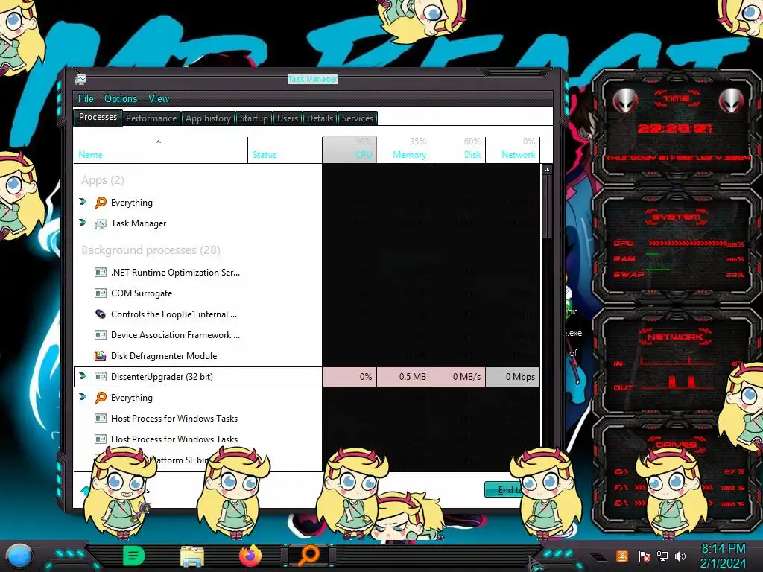Screen dimensions: 763x572
Task: Click the process list scrollbar thumb
Action: click(548, 207)
